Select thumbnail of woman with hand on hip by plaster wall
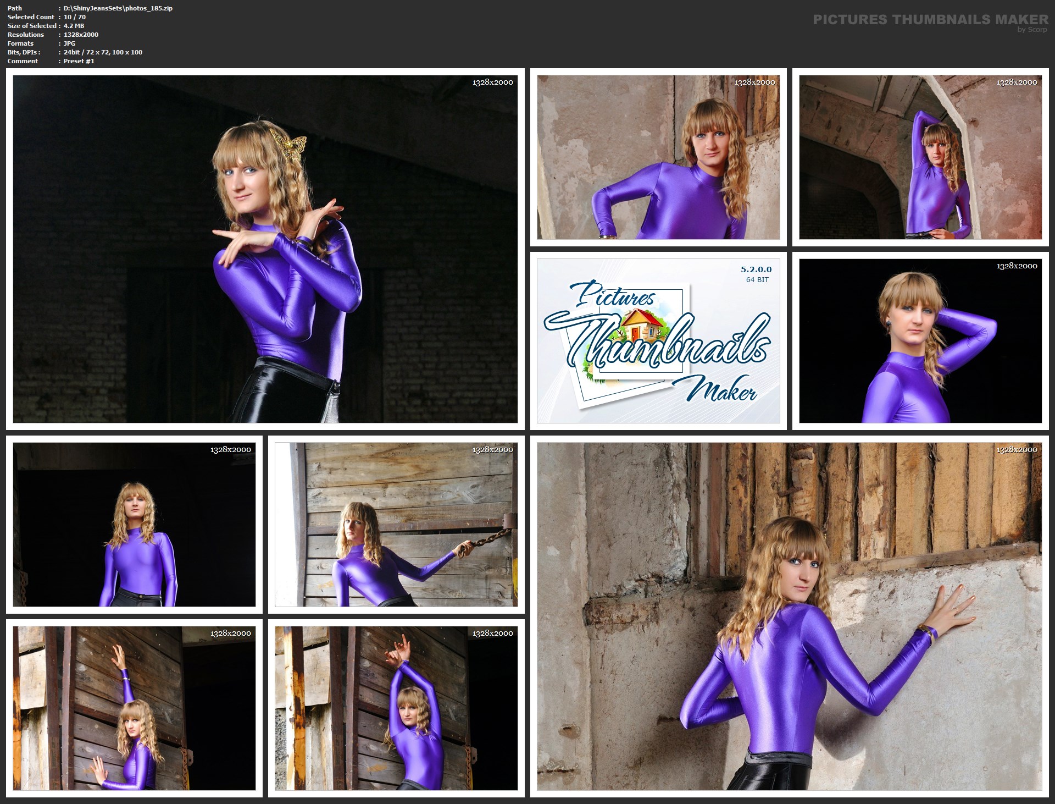Screen dimensions: 1055x804 pyautogui.click(x=658, y=157)
